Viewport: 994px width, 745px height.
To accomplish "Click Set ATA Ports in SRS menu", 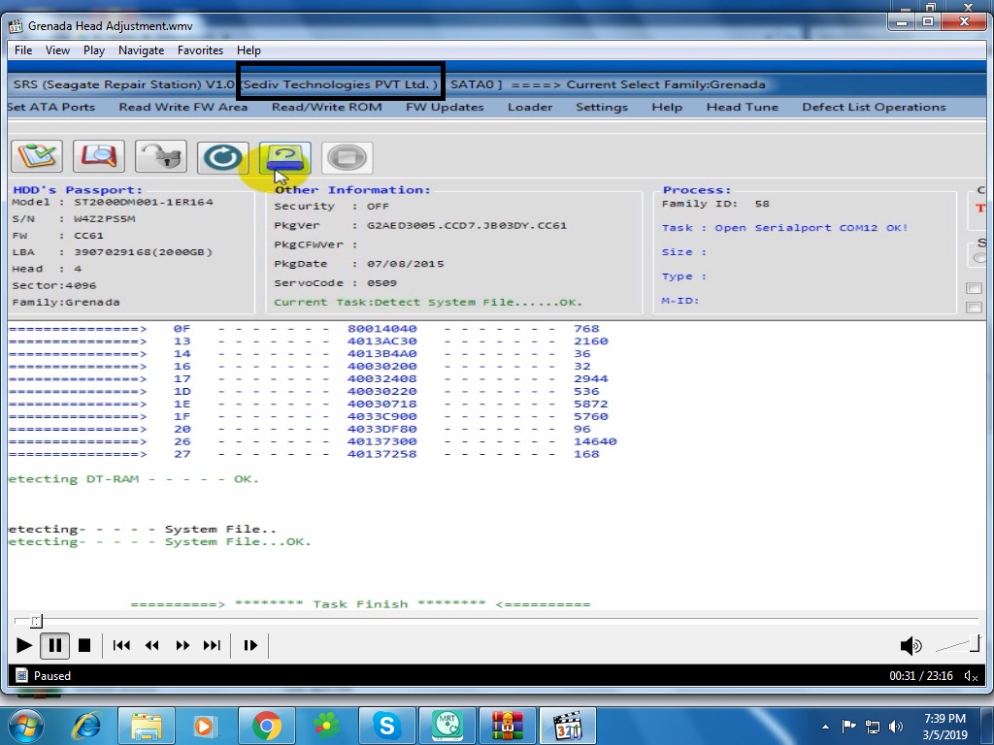I will coord(51,107).
